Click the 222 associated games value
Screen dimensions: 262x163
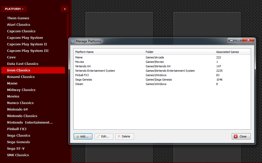(219, 57)
